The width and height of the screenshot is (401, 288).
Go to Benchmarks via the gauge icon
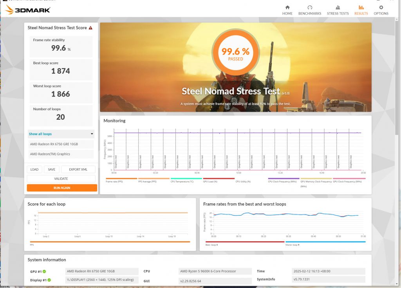pos(310,7)
